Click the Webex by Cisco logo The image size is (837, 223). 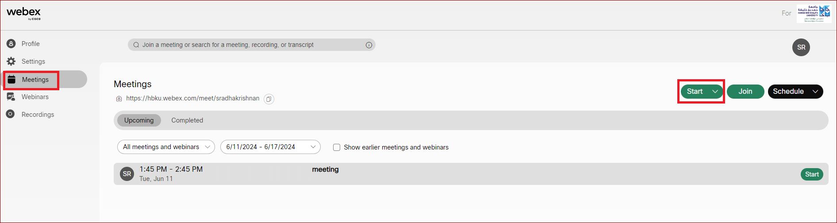[x=24, y=13]
